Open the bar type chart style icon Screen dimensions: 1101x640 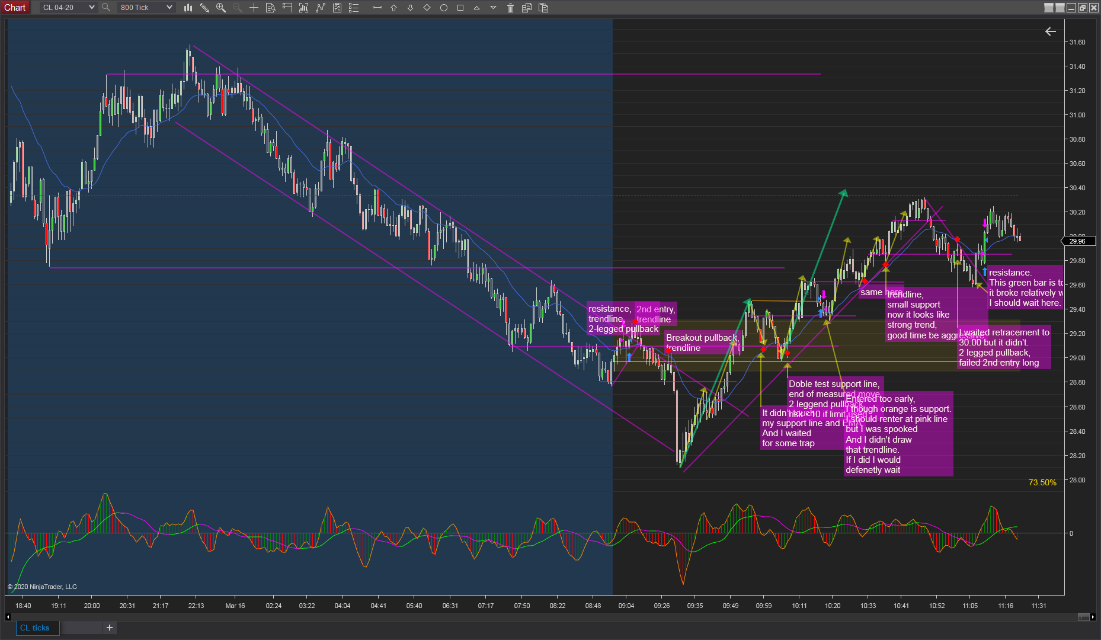click(188, 8)
